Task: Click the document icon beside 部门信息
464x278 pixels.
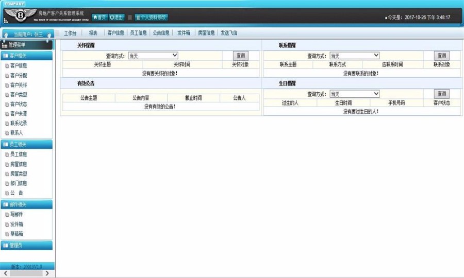Action: tap(7, 183)
